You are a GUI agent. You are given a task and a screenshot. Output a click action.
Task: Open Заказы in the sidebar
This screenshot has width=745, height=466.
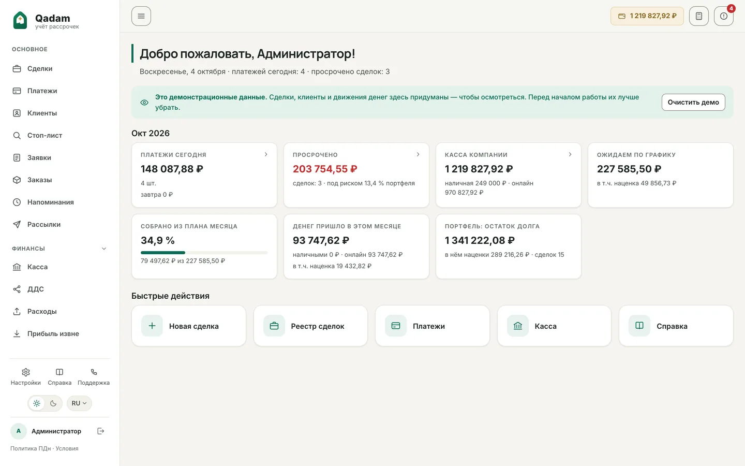[59, 180]
